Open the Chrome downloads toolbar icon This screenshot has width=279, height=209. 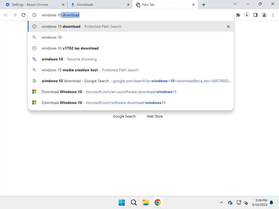point(247,15)
